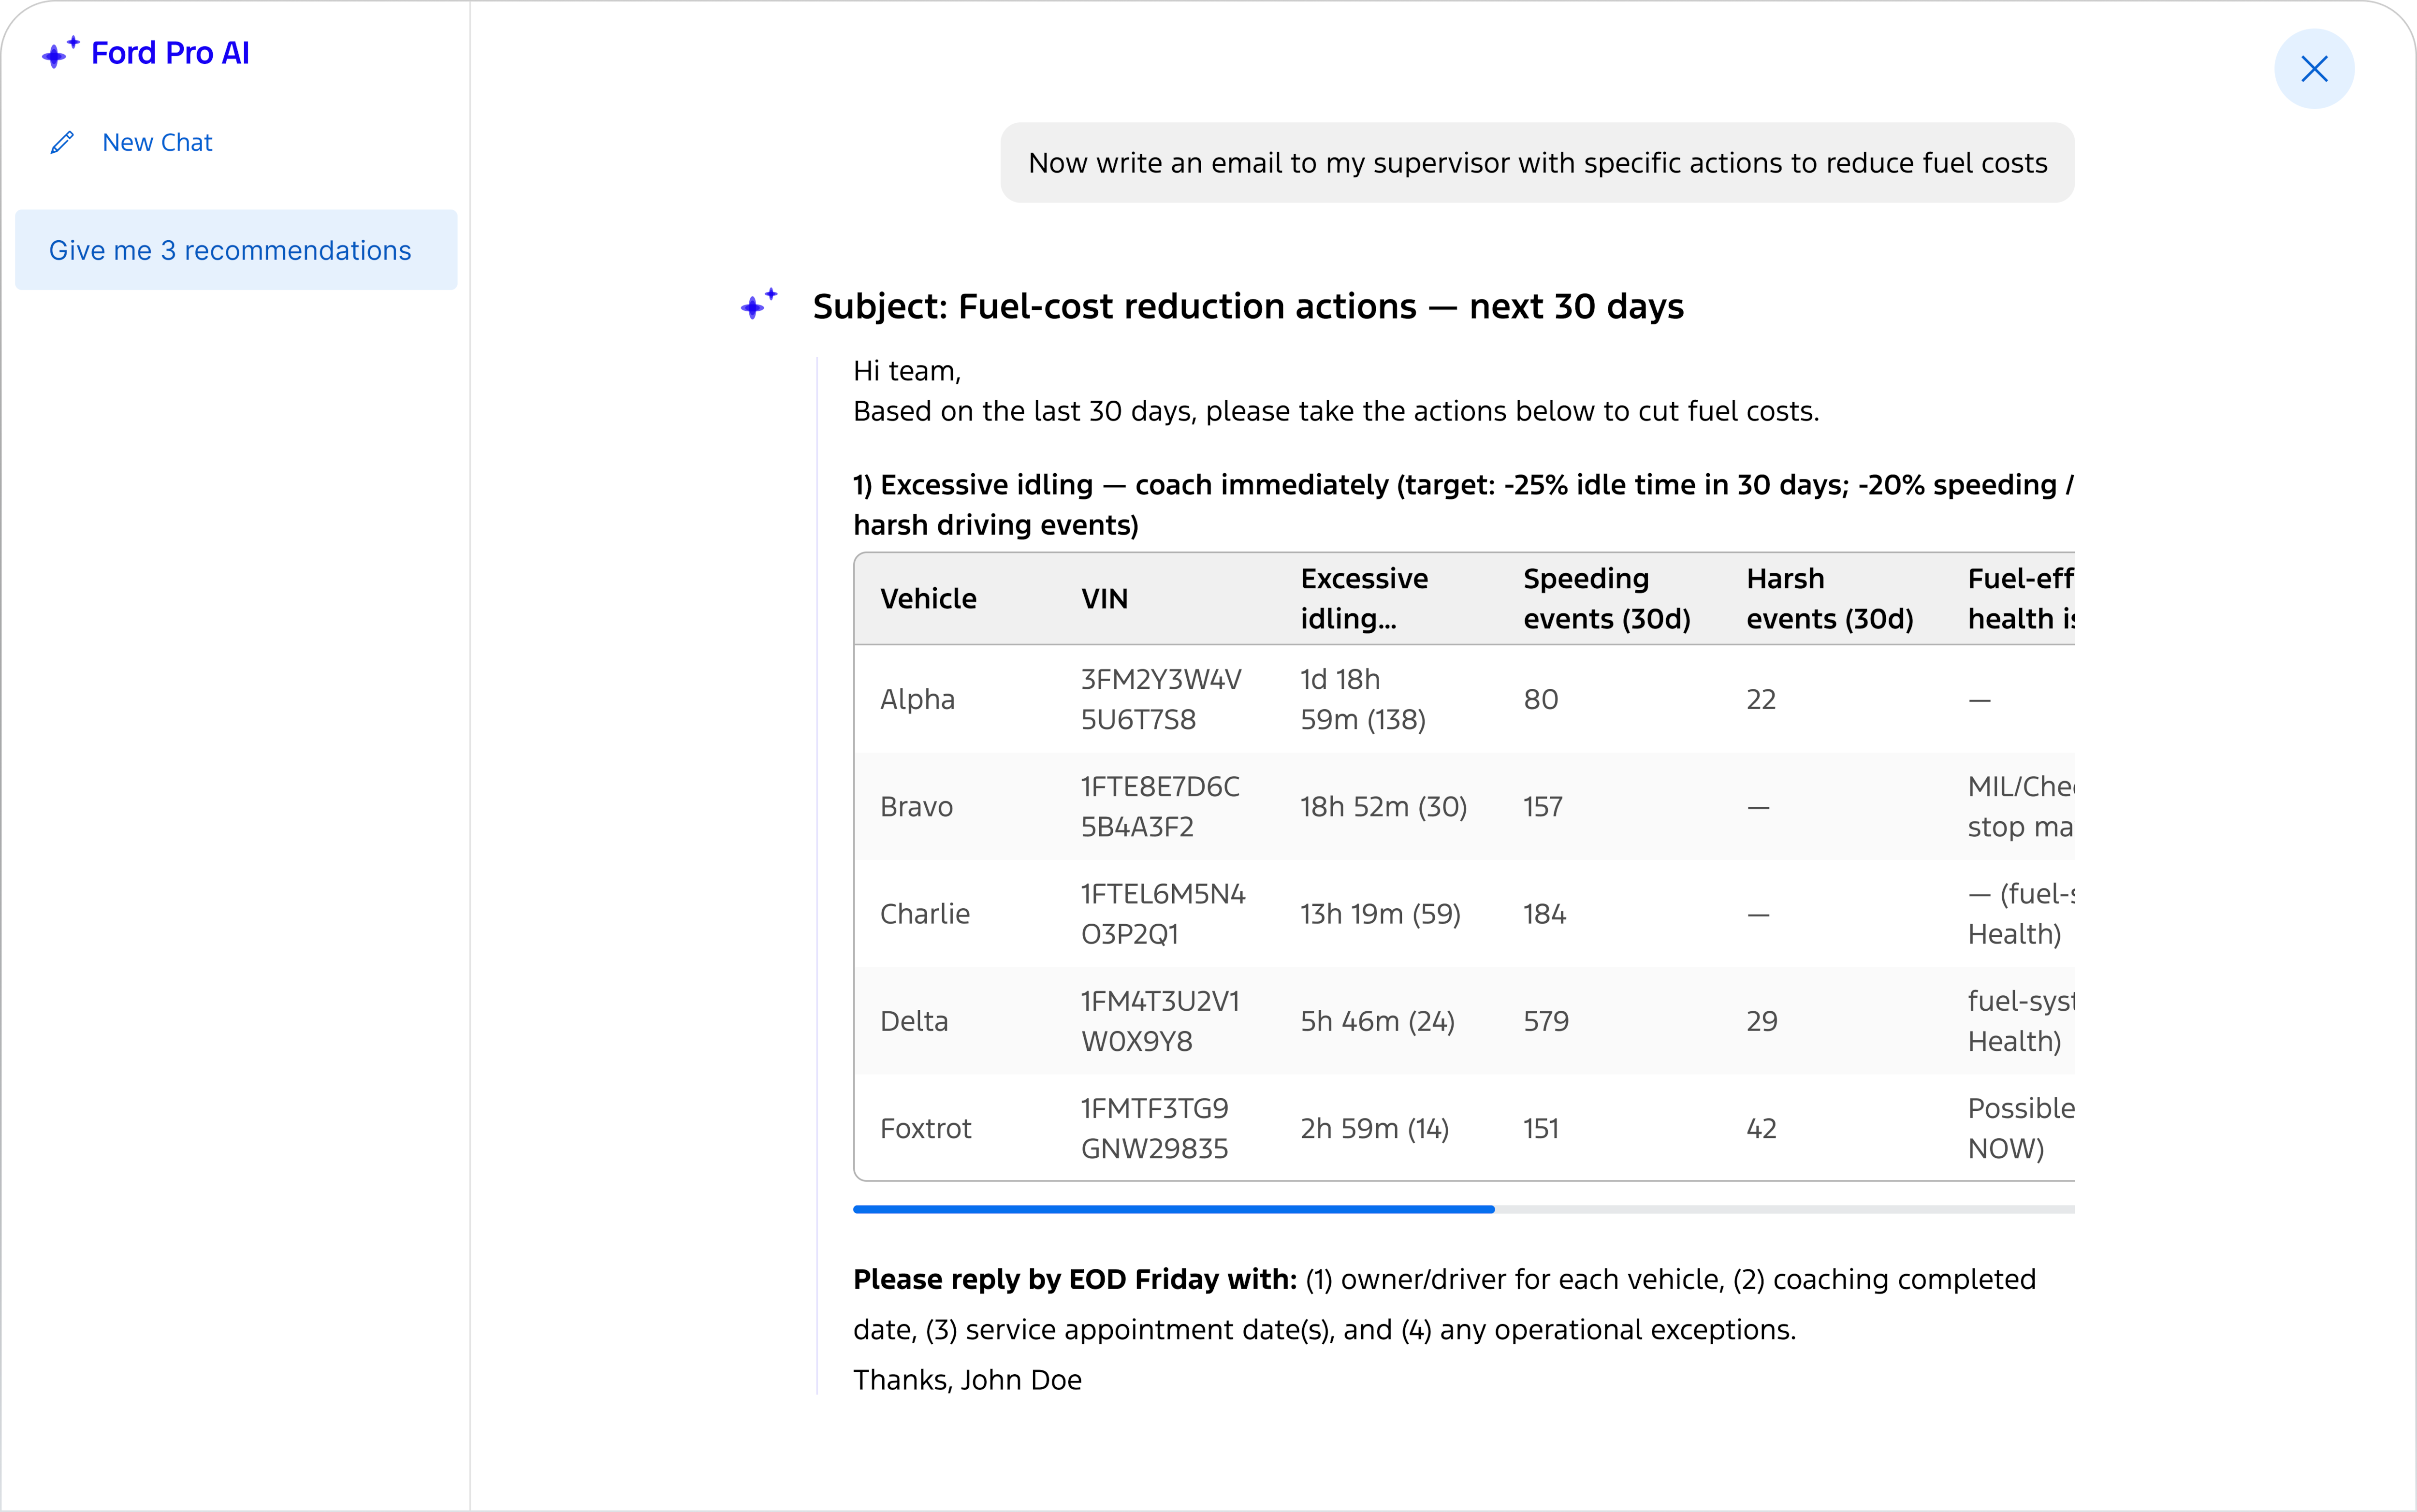The image size is (2417, 1512).
Task: Select the Speeding events (30d) column header
Action: (1605, 598)
